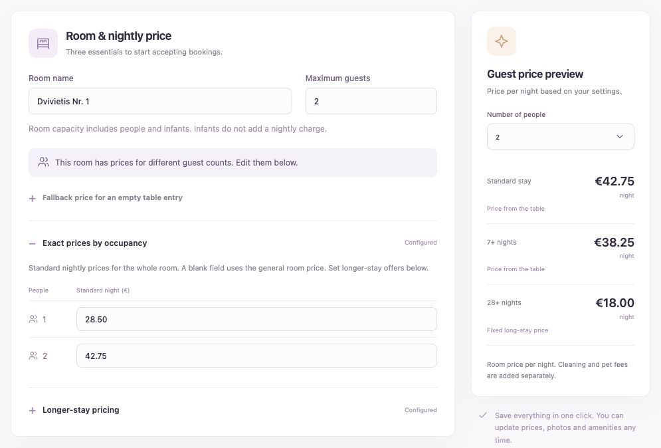Image resolution: width=661 pixels, height=448 pixels.
Task: Expand Longer-stay pricing with plus icon
Action: (33, 411)
